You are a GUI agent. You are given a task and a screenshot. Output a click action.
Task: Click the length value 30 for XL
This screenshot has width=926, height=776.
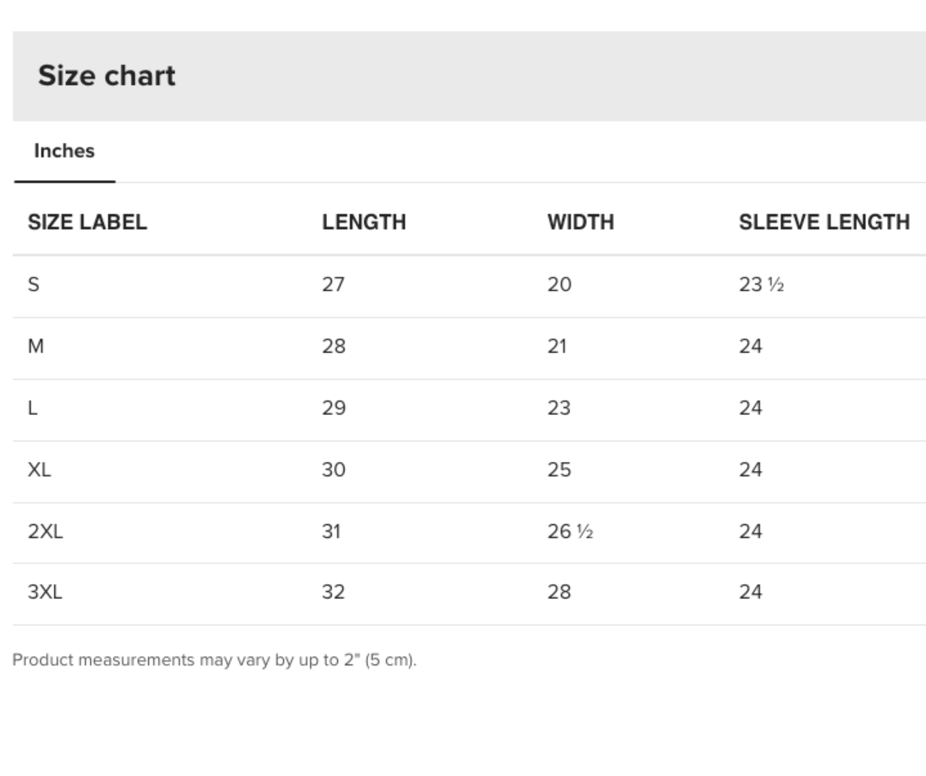click(334, 470)
